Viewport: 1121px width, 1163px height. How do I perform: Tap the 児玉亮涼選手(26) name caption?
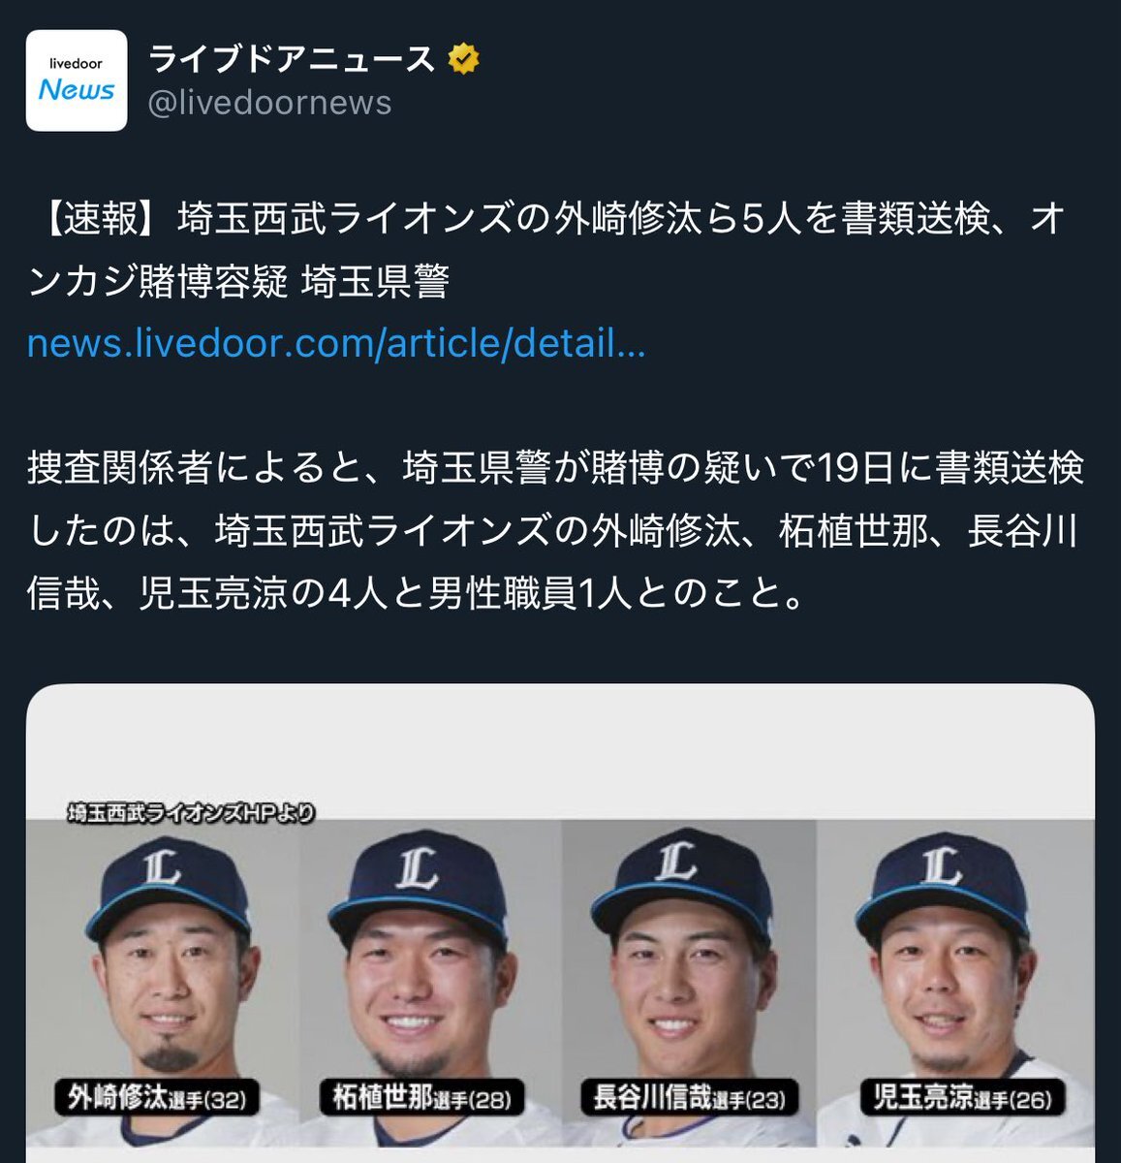pyautogui.click(x=962, y=1098)
